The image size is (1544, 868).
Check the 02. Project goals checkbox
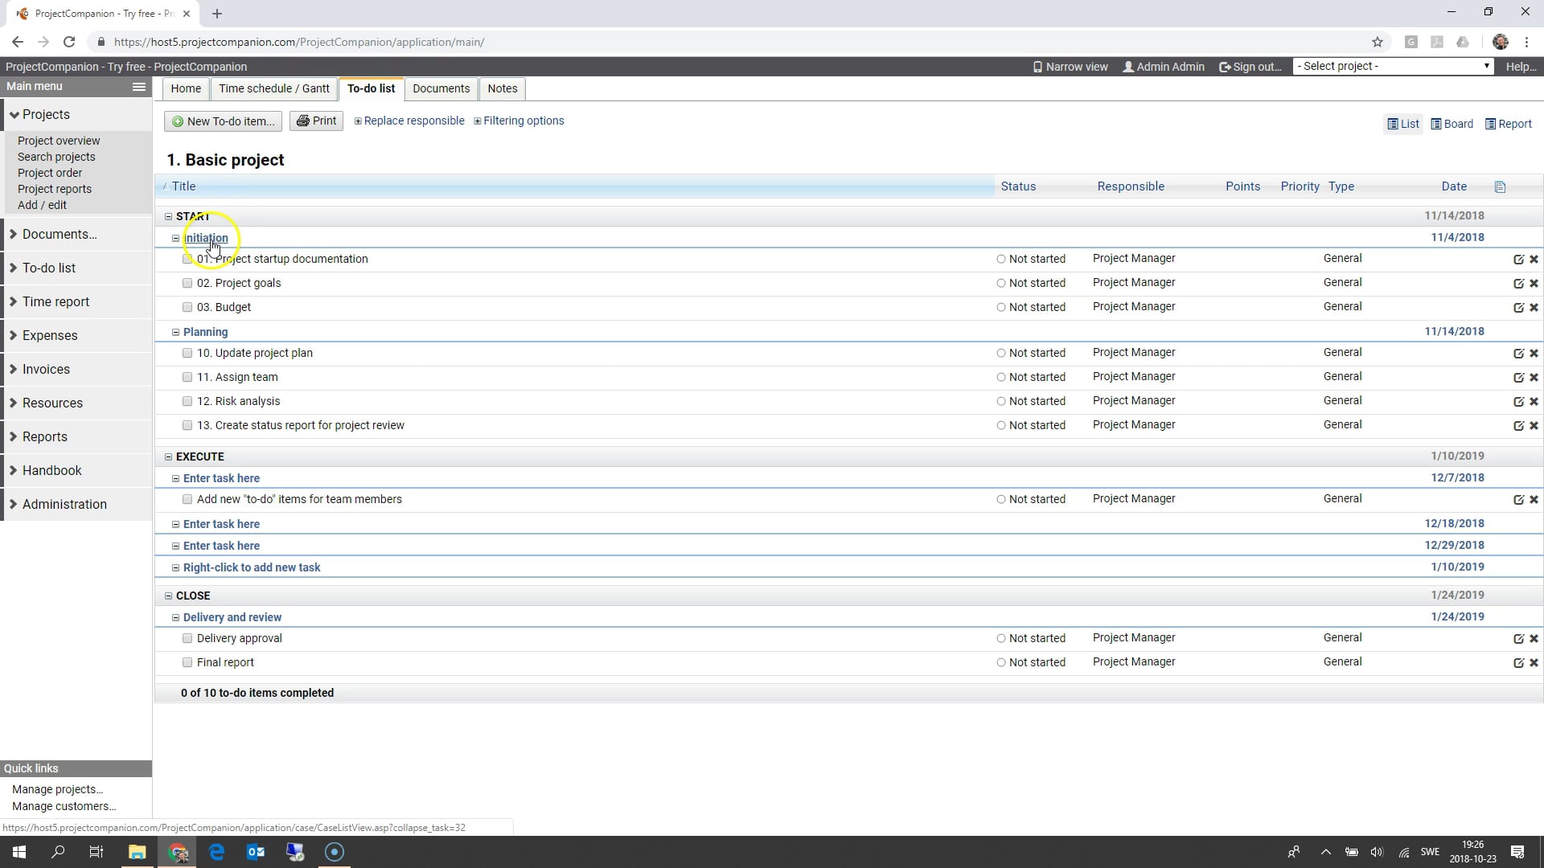tap(187, 283)
